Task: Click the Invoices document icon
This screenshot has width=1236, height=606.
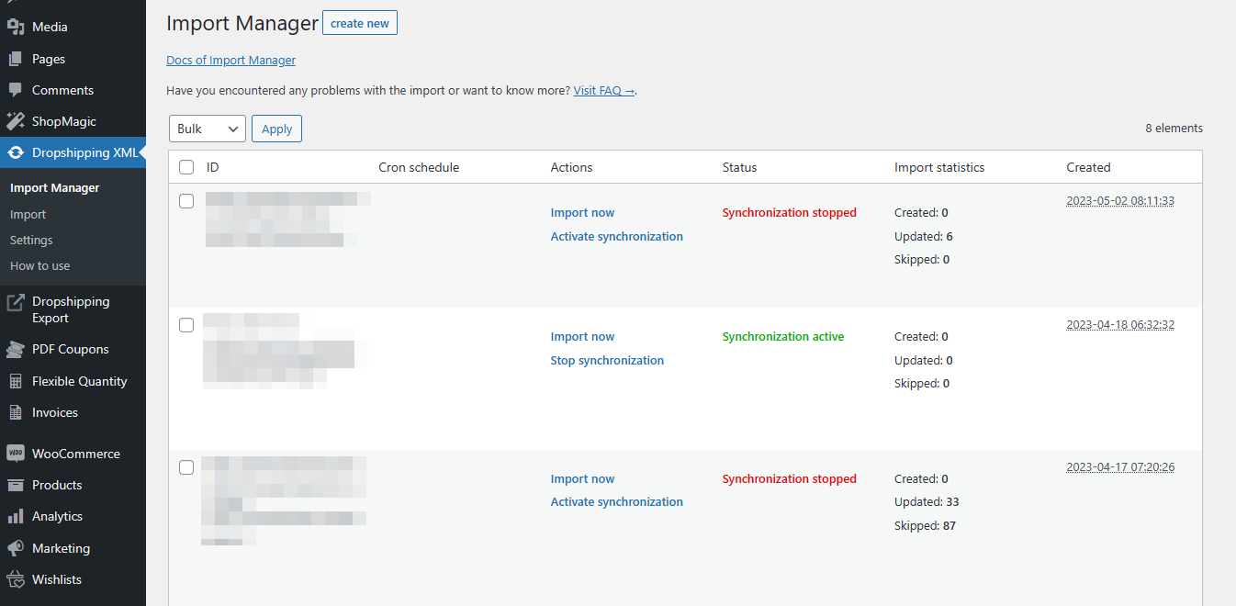Action: click(16, 412)
